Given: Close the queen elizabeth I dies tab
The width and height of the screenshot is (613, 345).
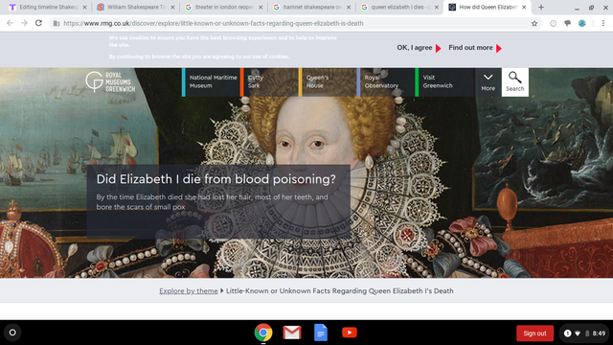Looking at the screenshot, I should point(437,7).
